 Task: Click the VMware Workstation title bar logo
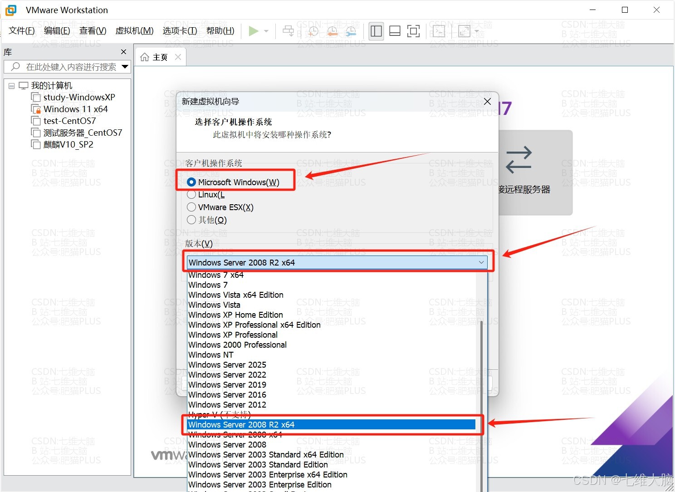coord(10,10)
